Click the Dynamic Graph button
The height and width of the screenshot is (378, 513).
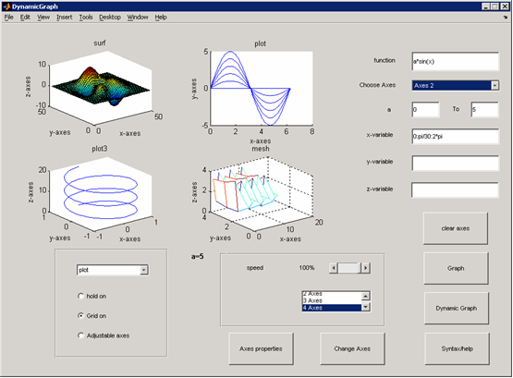[x=456, y=308]
